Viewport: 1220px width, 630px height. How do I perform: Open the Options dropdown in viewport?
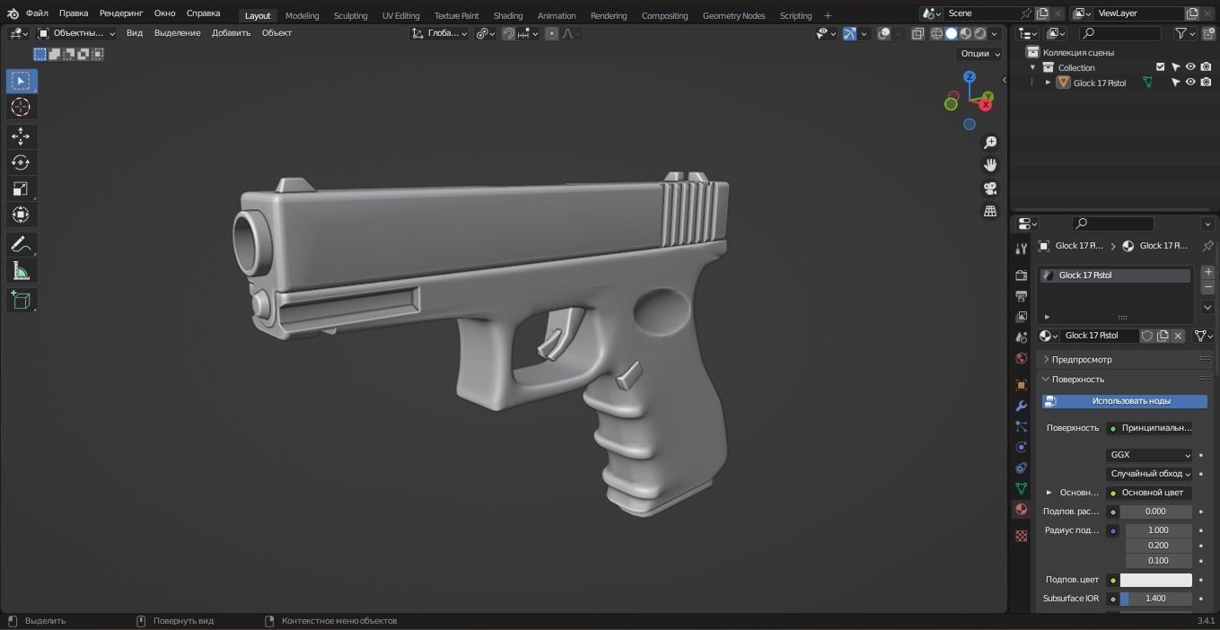tap(979, 53)
